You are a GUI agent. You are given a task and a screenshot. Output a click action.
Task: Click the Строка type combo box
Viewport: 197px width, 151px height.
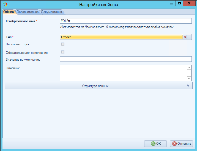(121, 37)
